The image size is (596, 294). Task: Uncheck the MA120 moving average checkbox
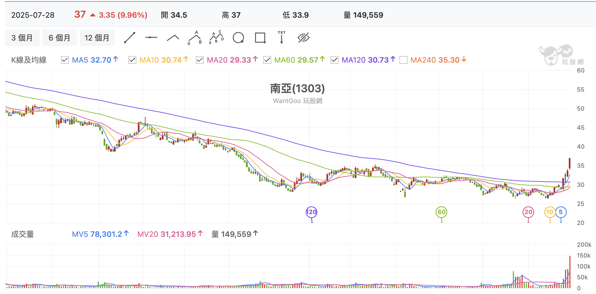click(x=334, y=60)
